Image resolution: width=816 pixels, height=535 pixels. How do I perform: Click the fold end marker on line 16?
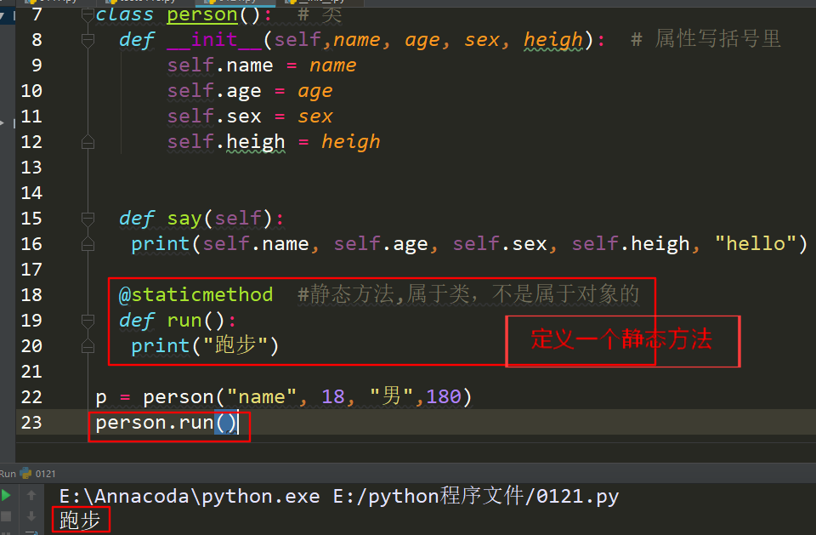point(88,244)
